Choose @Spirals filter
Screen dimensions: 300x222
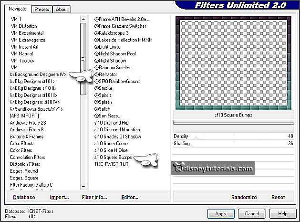tap(103, 95)
